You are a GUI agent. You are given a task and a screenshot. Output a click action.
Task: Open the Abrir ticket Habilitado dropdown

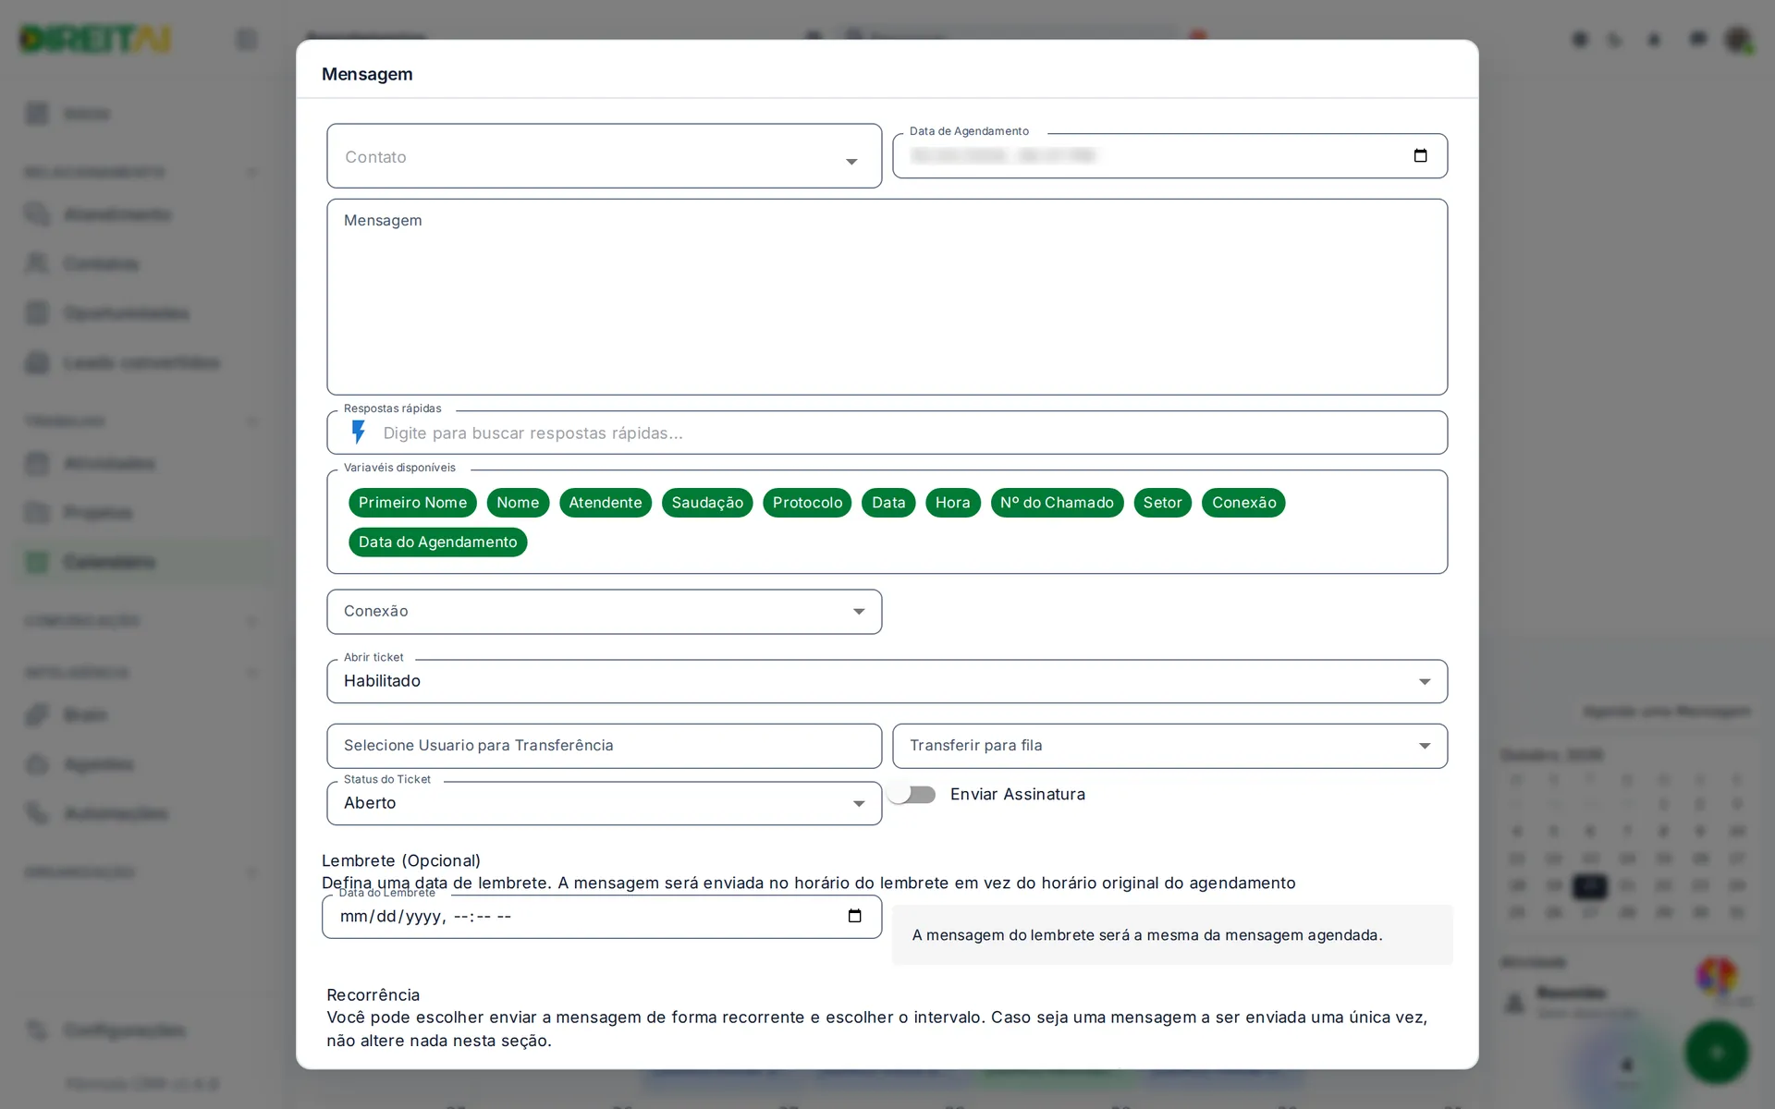click(887, 681)
